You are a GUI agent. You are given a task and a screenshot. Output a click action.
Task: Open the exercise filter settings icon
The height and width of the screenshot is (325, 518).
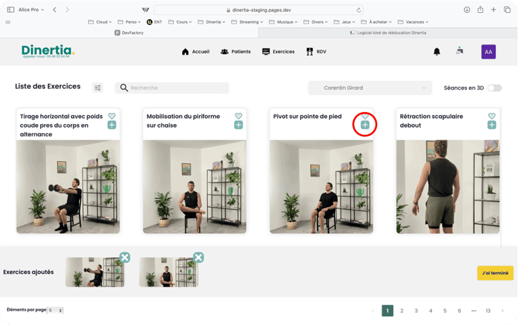click(x=98, y=88)
